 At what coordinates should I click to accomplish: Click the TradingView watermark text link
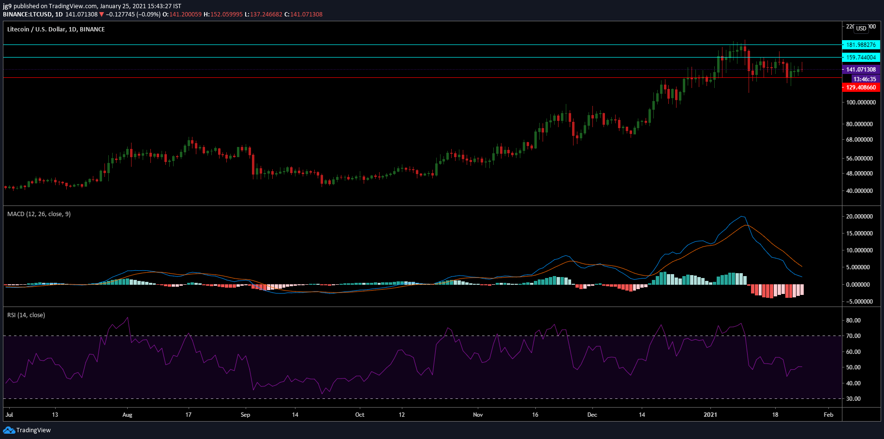point(33,430)
